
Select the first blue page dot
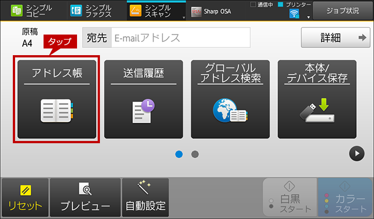click(179, 154)
